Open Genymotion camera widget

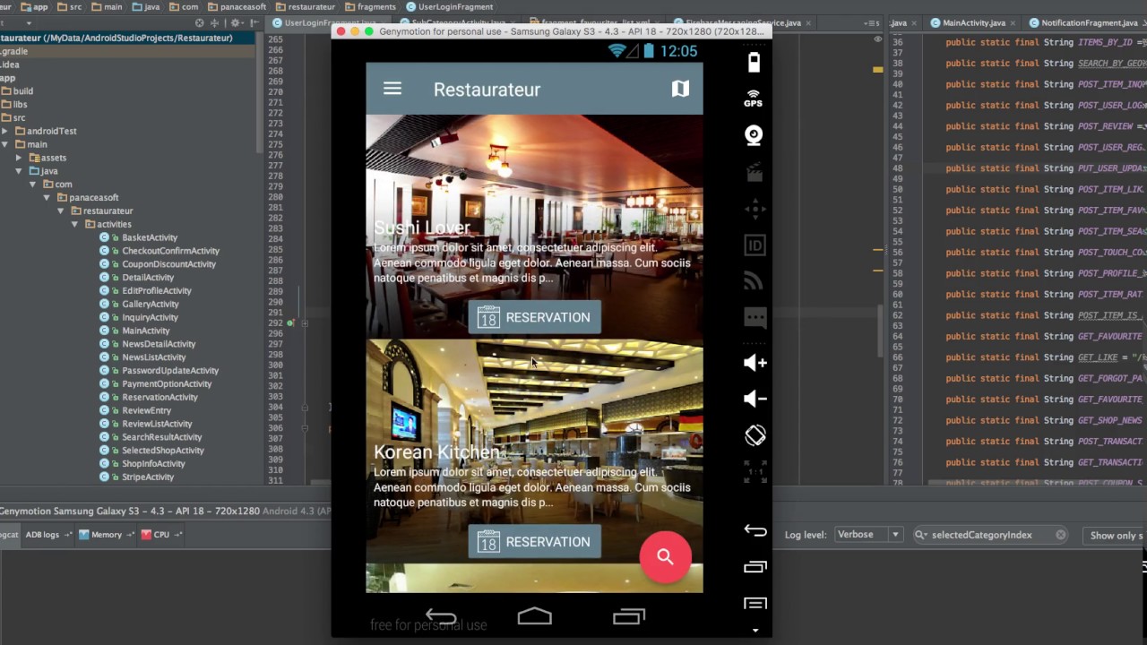754,135
